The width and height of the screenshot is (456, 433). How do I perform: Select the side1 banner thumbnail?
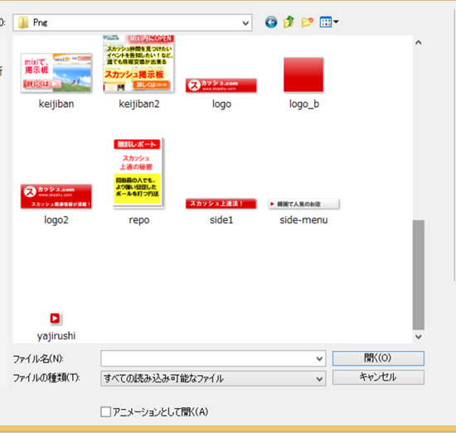click(221, 204)
